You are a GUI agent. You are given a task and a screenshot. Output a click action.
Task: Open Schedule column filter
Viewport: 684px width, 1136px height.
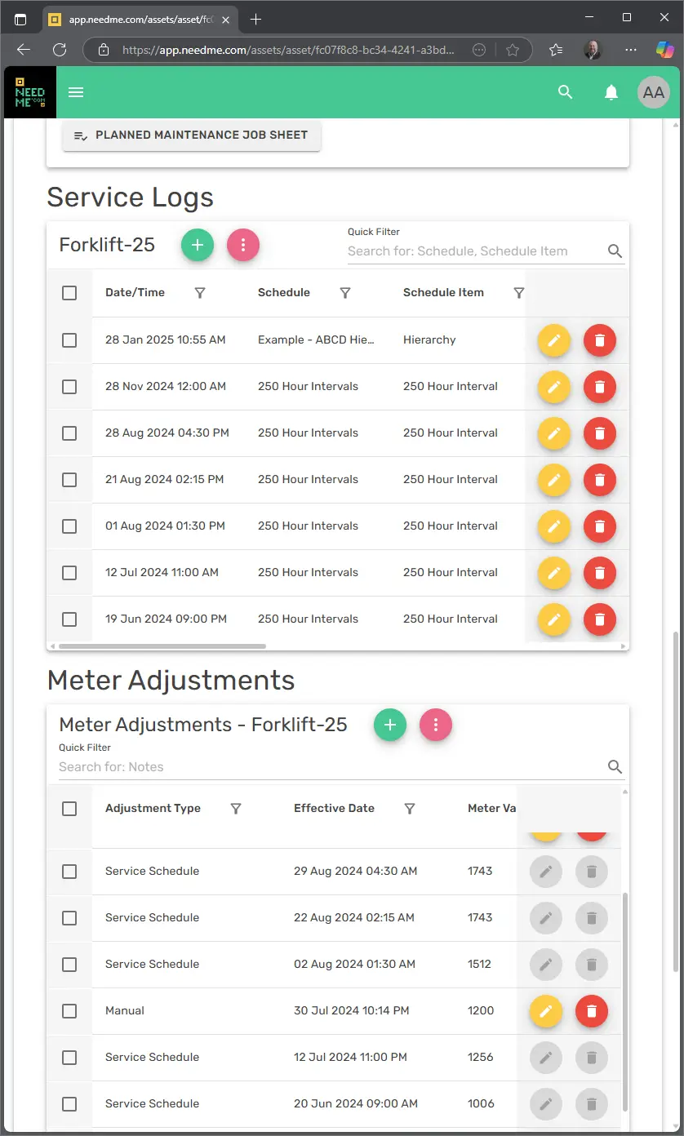[345, 293]
